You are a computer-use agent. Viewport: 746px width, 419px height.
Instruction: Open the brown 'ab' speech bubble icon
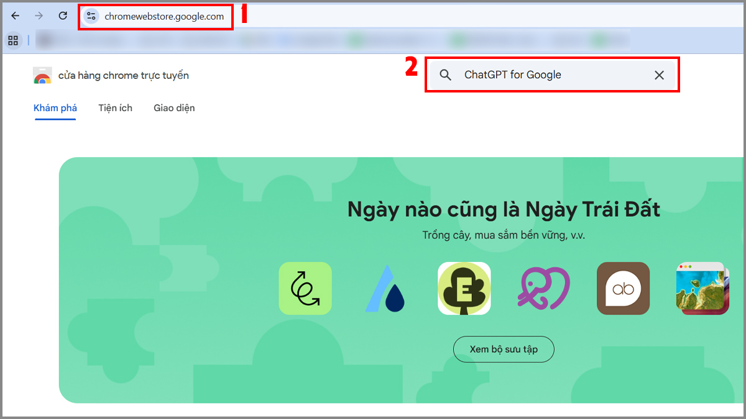point(624,288)
